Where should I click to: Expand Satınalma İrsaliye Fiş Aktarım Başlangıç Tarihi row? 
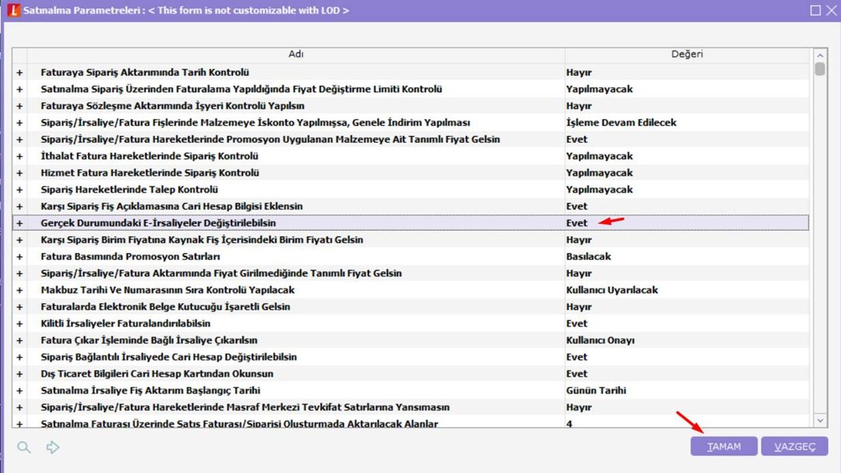coord(20,390)
